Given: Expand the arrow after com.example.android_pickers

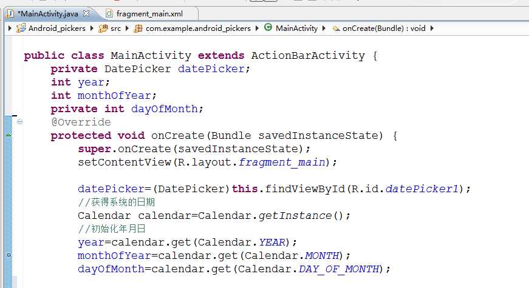Looking at the screenshot, I should pos(257,28).
